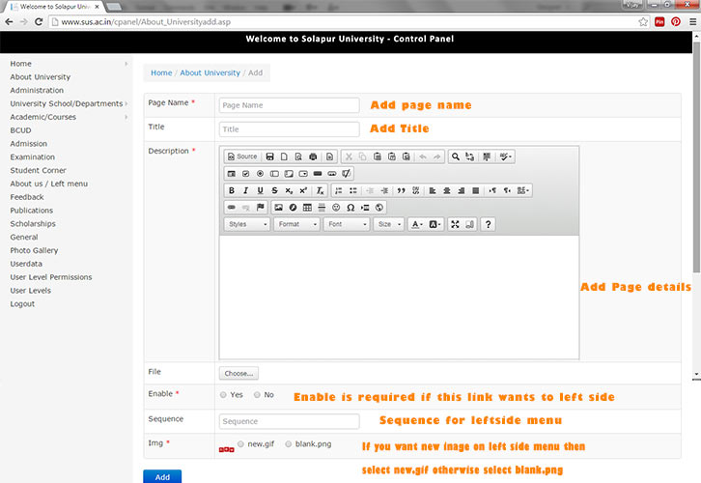Focus the Page Name field
This screenshot has height=483, width=701.
click(x=290, y=105)
